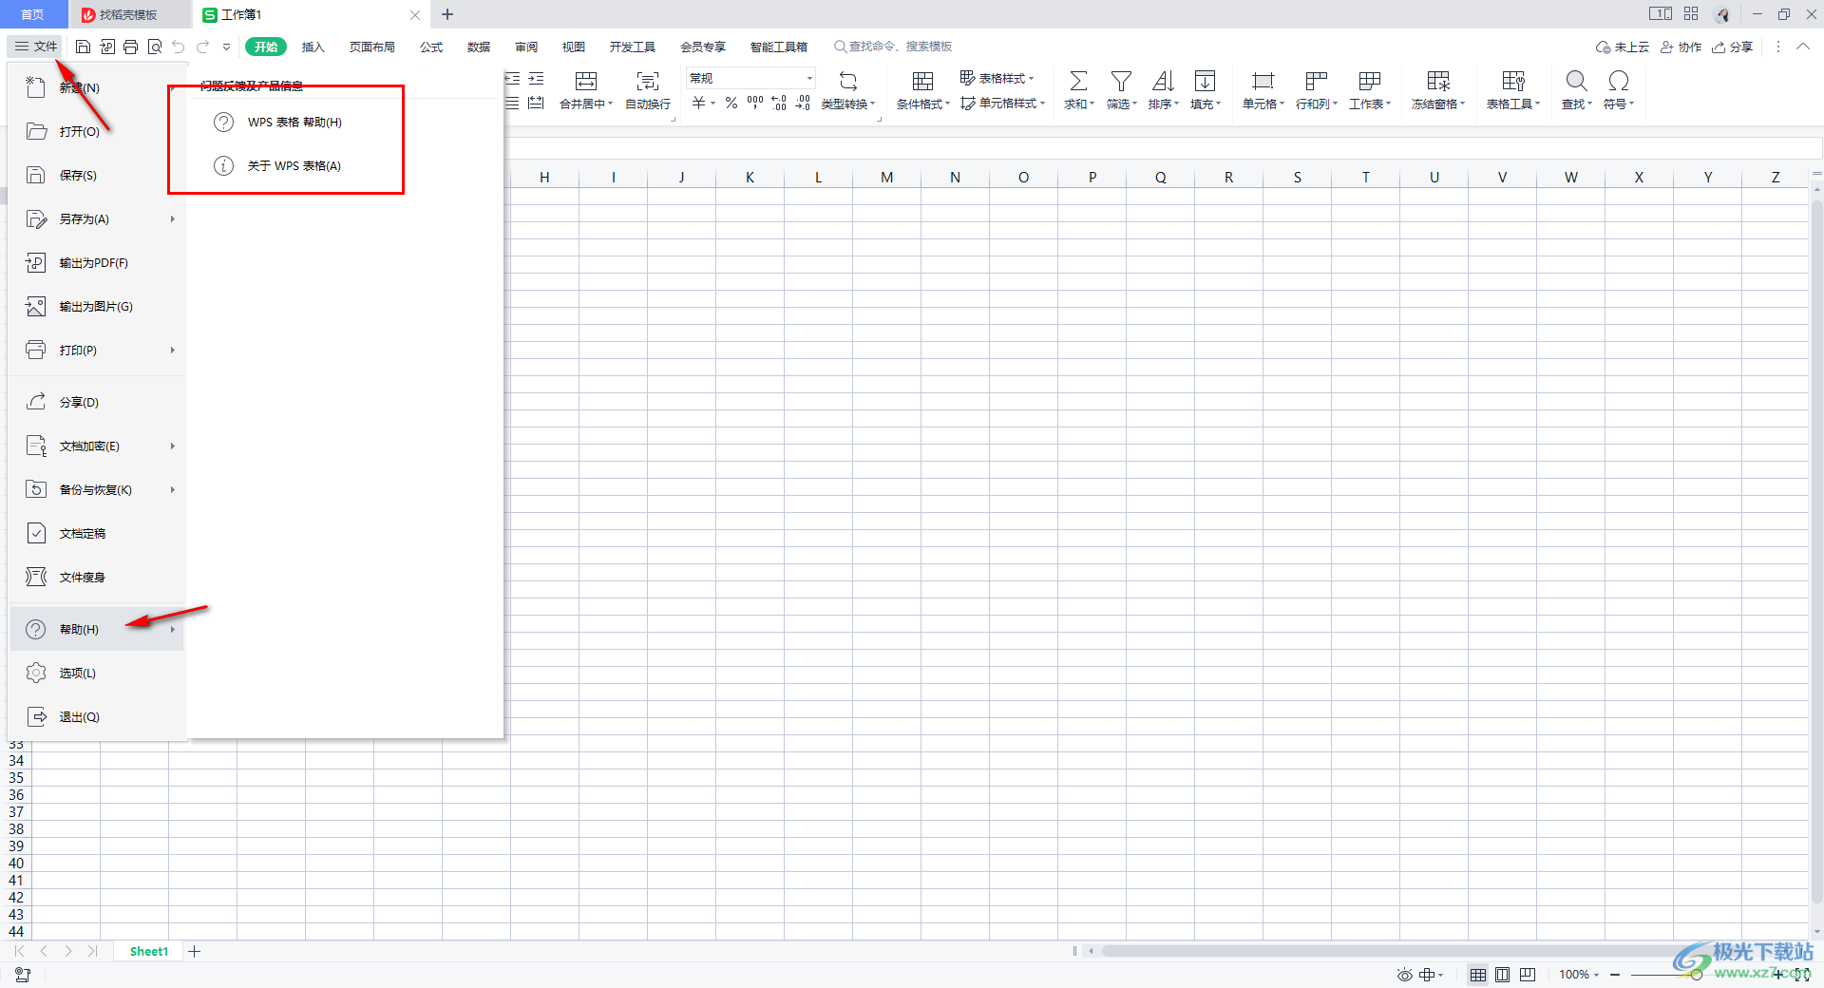Click the undo arrow icon
This screenshot has width=1824, height=988.
(179, 47)
